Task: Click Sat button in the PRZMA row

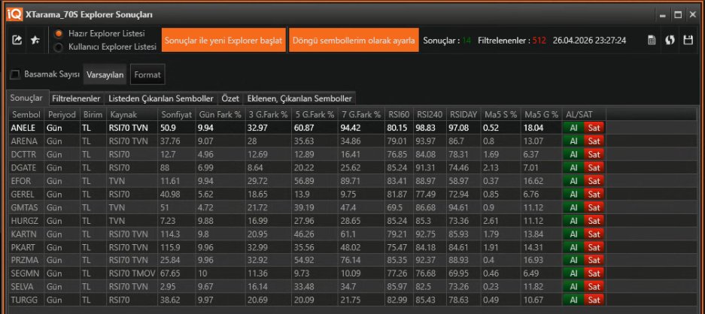Action: tap(594, 260)
